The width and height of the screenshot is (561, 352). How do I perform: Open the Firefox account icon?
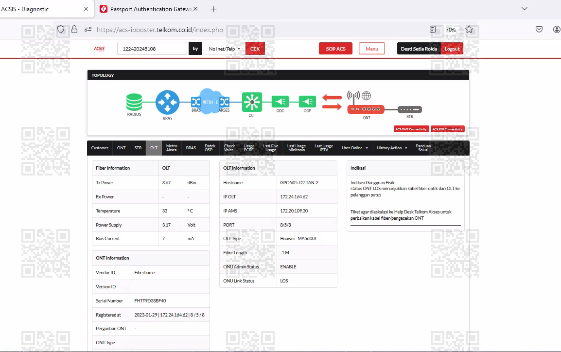click(x=556, y=29)
